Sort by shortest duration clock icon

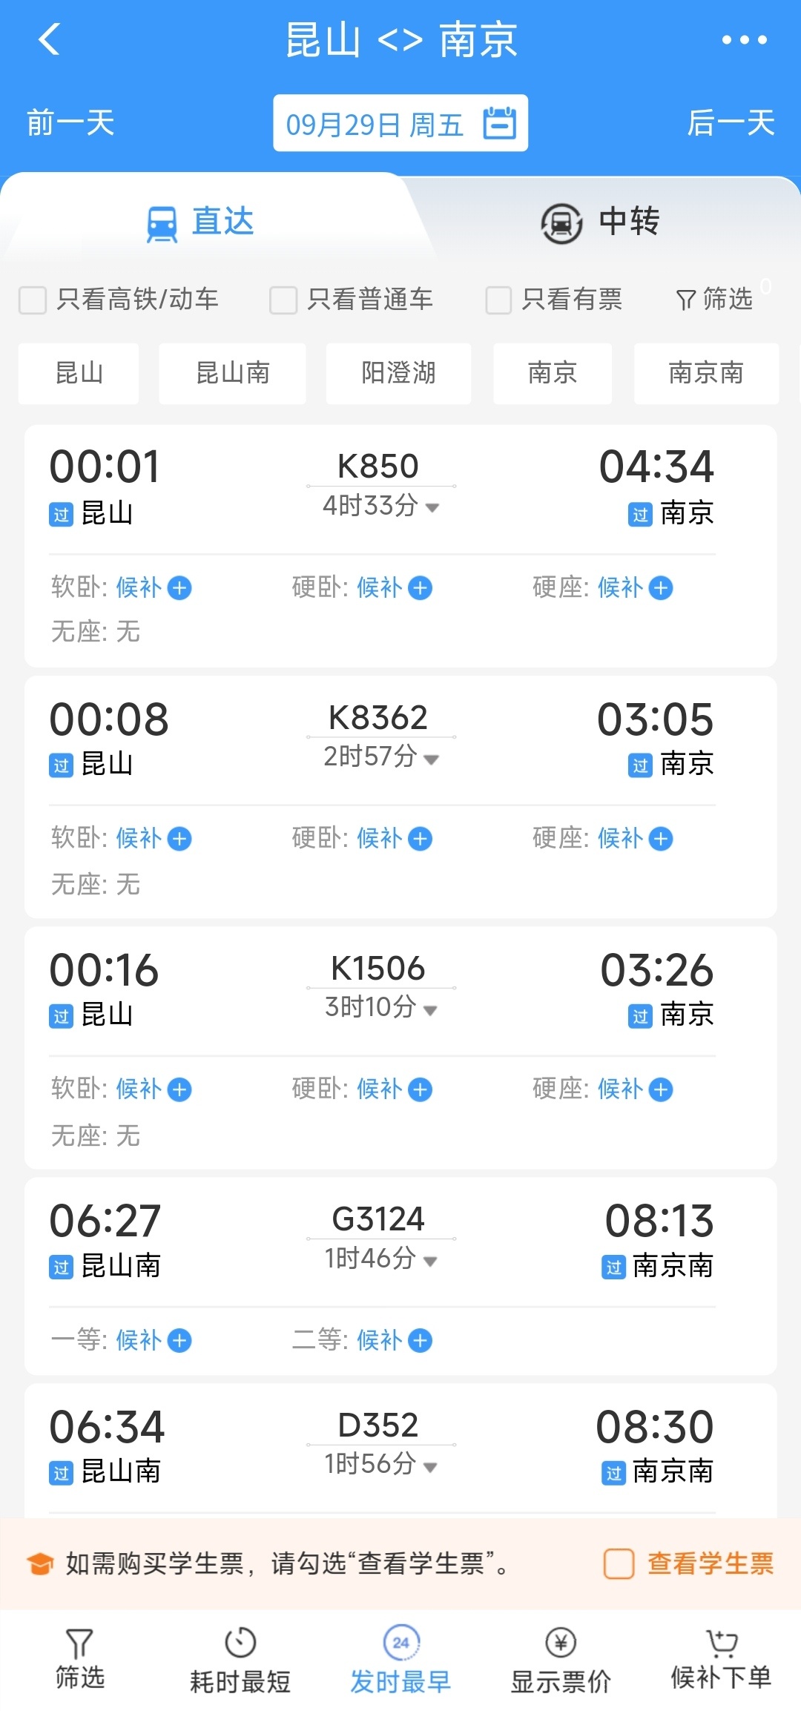point(240,1643)
